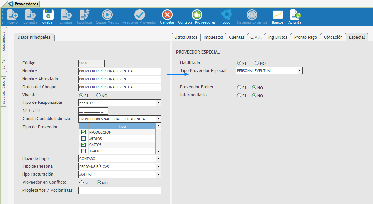Click the Grabar save icon
This screenshot has width=373, height=204.
click(48, 15)
